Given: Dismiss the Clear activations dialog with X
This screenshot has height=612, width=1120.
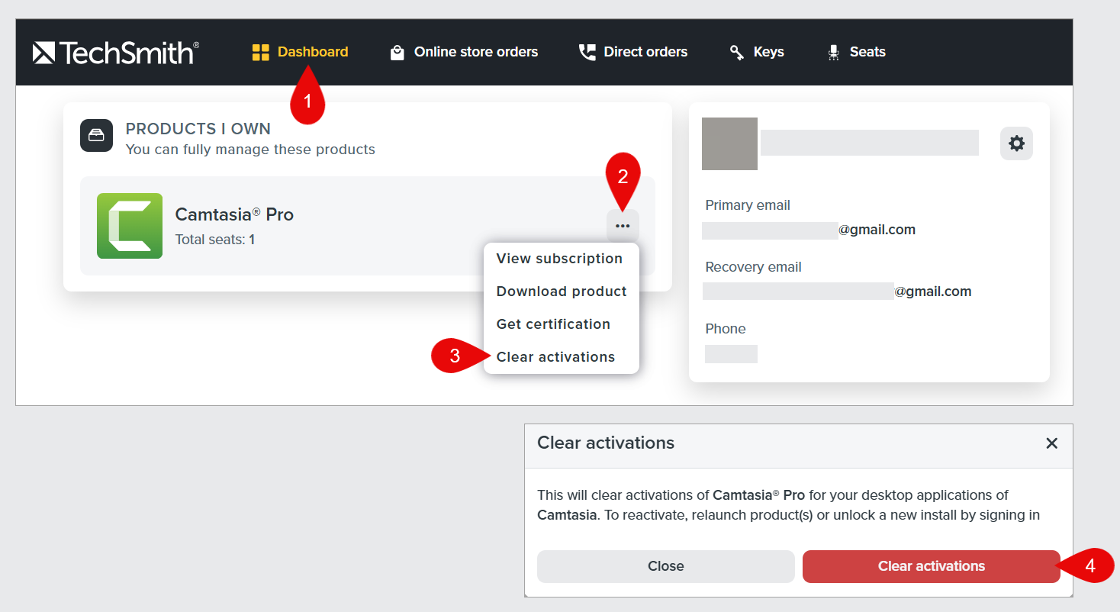Looking at the screenshot, I should (1051, 443).
